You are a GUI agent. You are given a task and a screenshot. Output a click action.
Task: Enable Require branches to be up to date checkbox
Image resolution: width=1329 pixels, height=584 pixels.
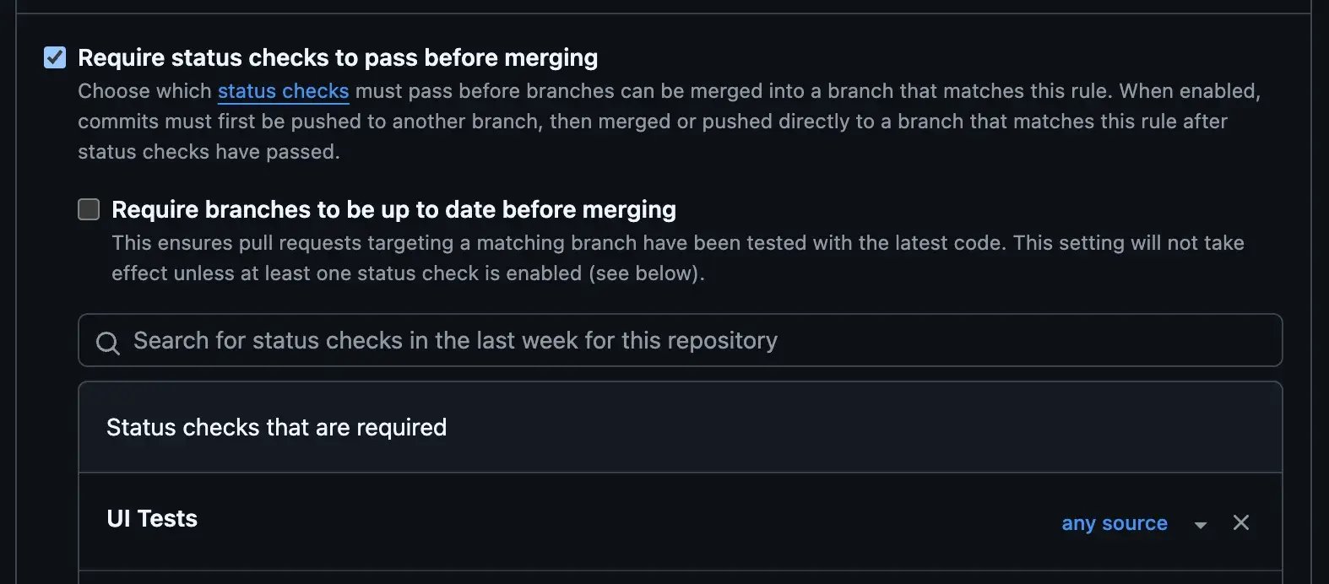pyautogui.click(x=89, y=209)
